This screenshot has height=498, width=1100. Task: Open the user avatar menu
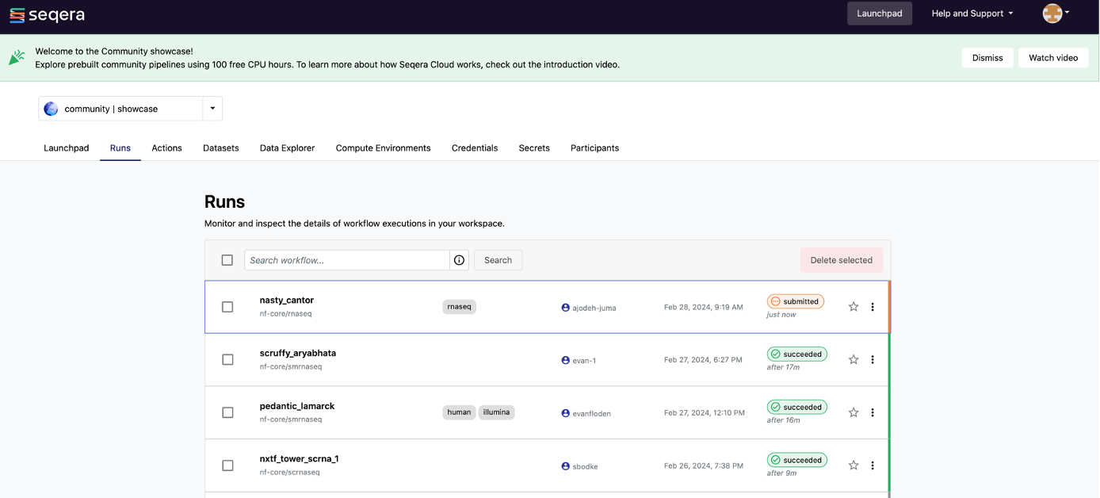click(x=1056, y=13)
